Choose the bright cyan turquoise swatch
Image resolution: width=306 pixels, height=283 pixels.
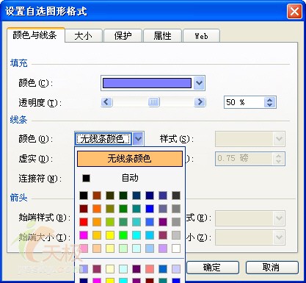click(x=136, y=235)
